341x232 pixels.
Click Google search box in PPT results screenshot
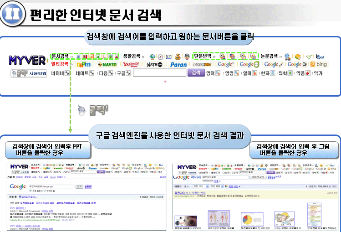click(51, 186)
